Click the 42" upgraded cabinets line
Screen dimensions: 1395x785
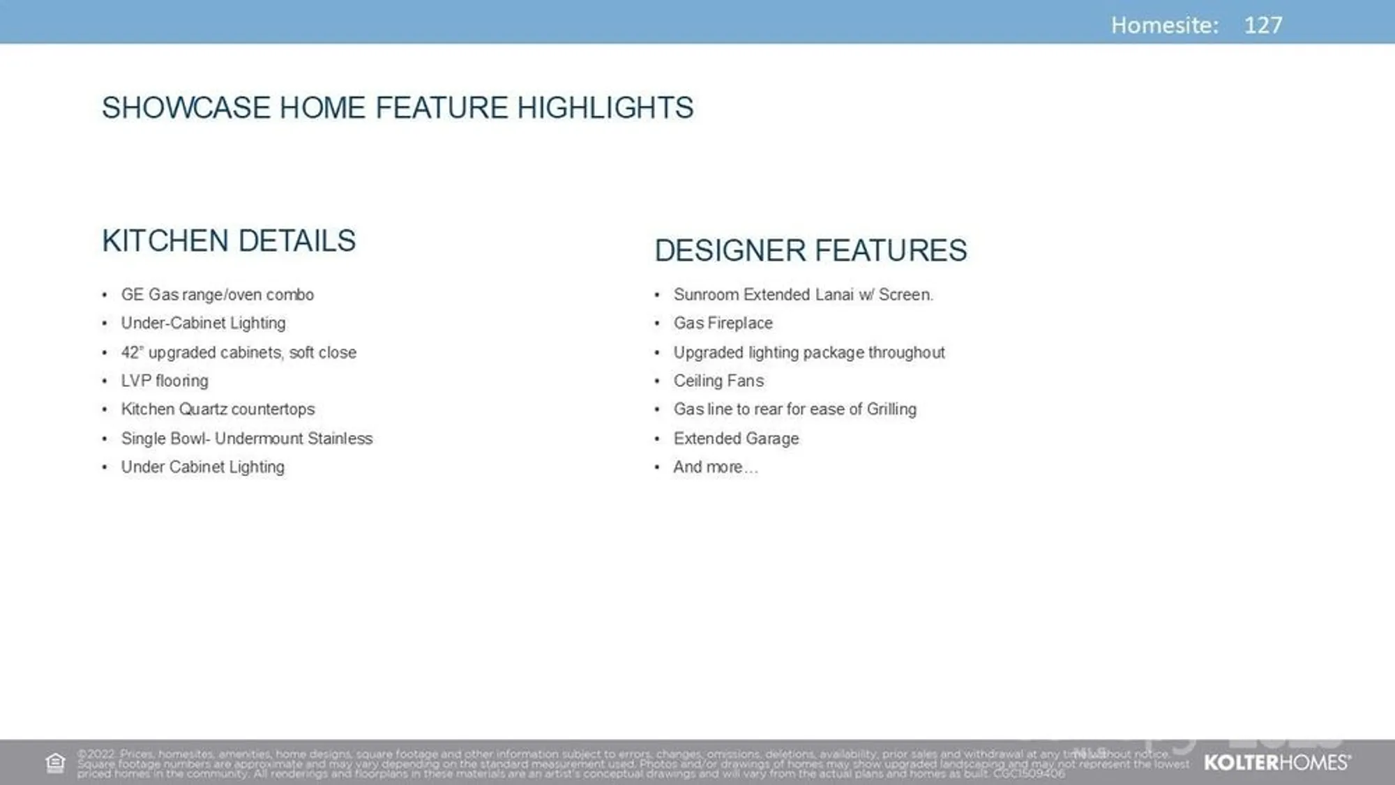pos(239,353)
